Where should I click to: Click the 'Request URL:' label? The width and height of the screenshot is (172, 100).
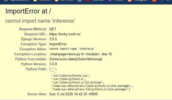click(36, 34)
